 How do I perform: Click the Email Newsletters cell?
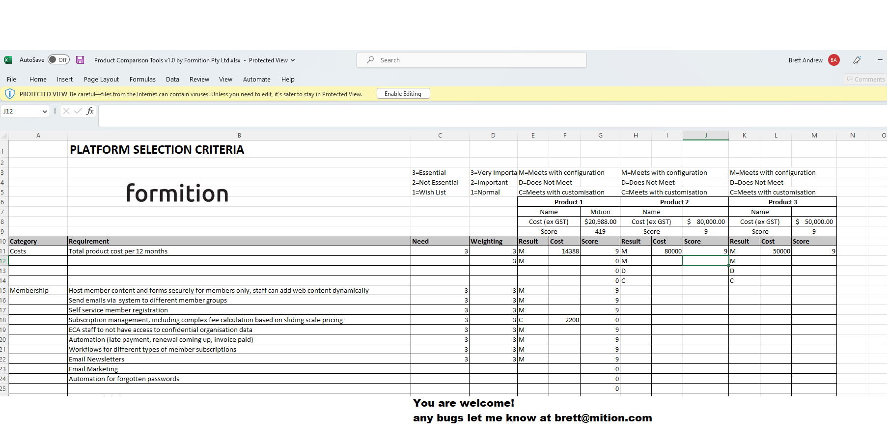(x=239, y=359)
